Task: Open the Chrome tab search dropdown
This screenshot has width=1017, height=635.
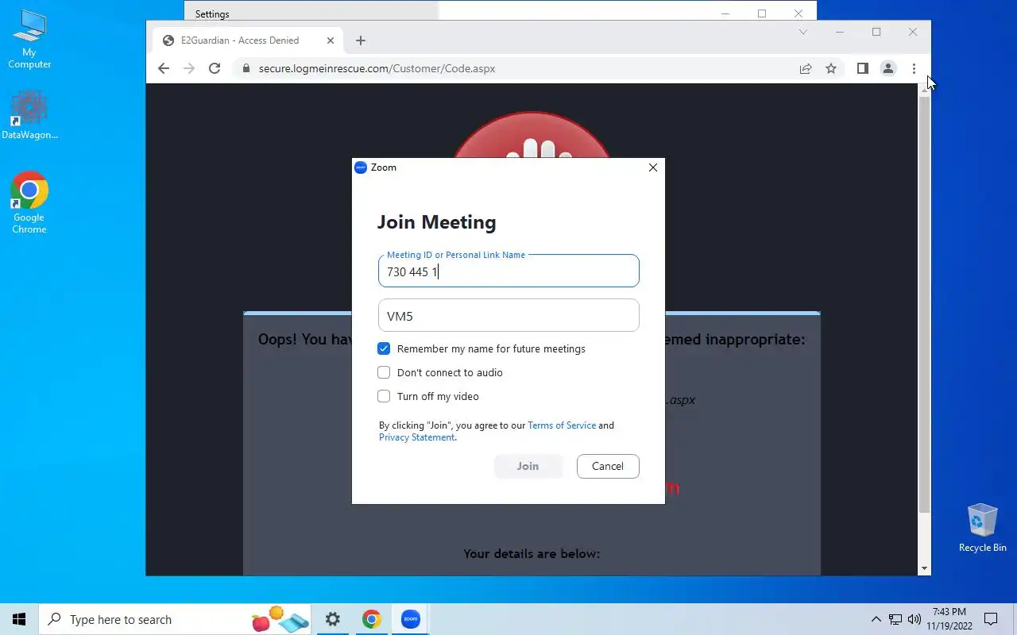Action: click(x=803, y=33)
